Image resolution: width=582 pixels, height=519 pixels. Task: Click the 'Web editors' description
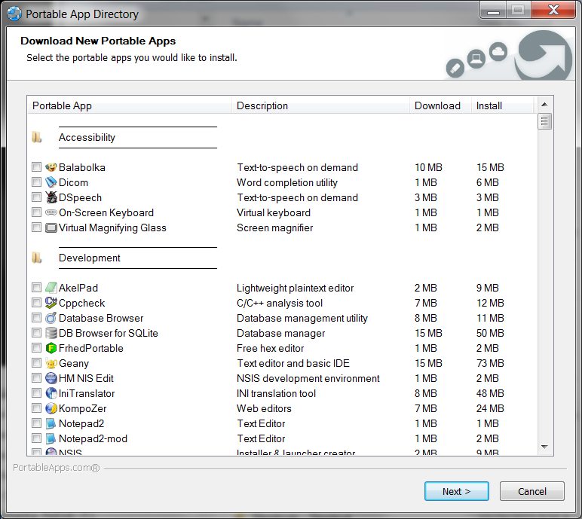[x=264, y=408]
